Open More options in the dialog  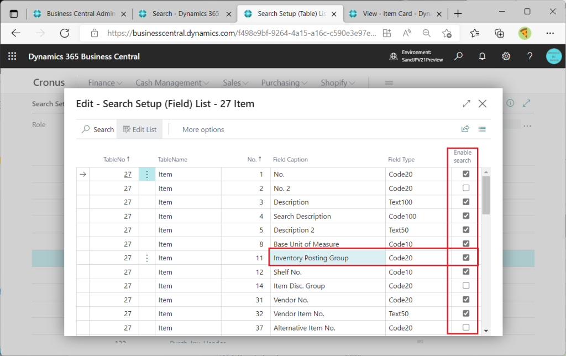point(203,129)
